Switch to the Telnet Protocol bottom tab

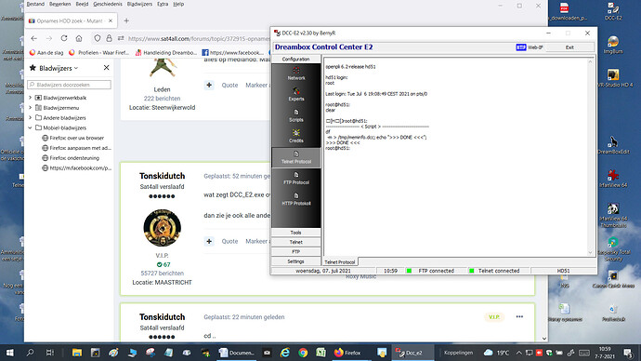pos(340,262)
